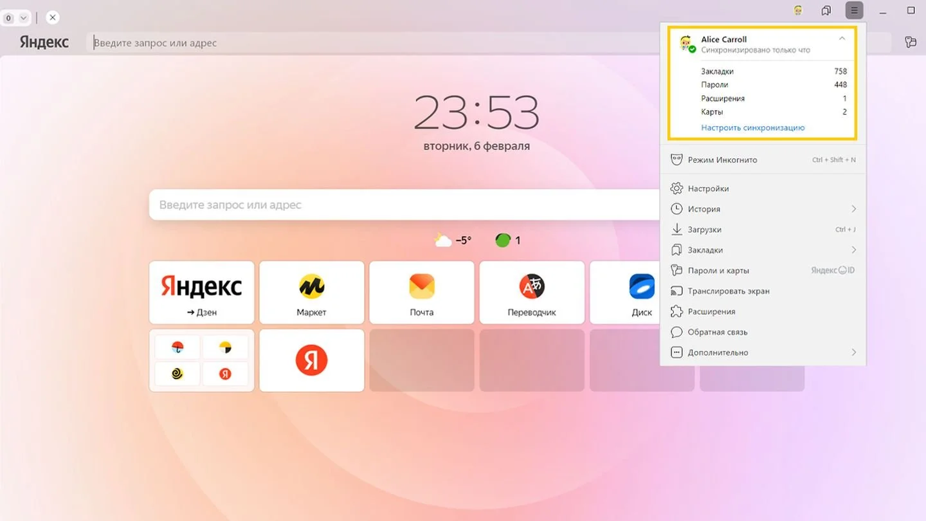The height and width of the screenshot is (521, 926).
Task: Click the Configure sync link
Action: [x=753, y=127]
